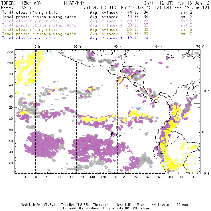Click '160' on the vertical axis
Screen dimensions: 211x211
[10, 85]
